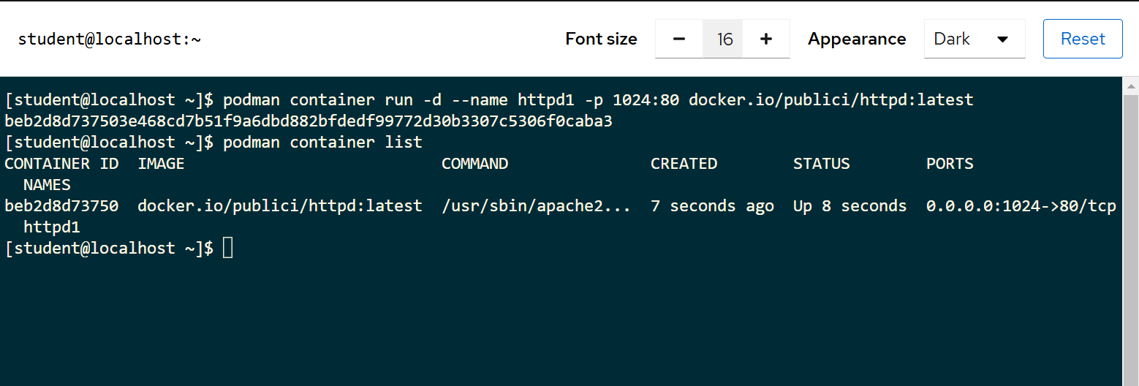Screen dimensions: 1139x386
Task: Click the CONTAINER ID column header
Action: point(61,164)
